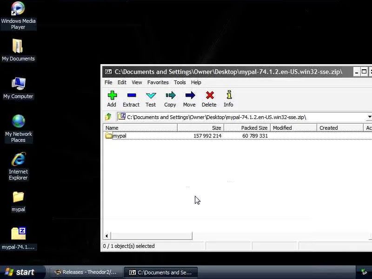Click inside the archive path address field
The image size is (372, 279).
(x=241, y=117)
